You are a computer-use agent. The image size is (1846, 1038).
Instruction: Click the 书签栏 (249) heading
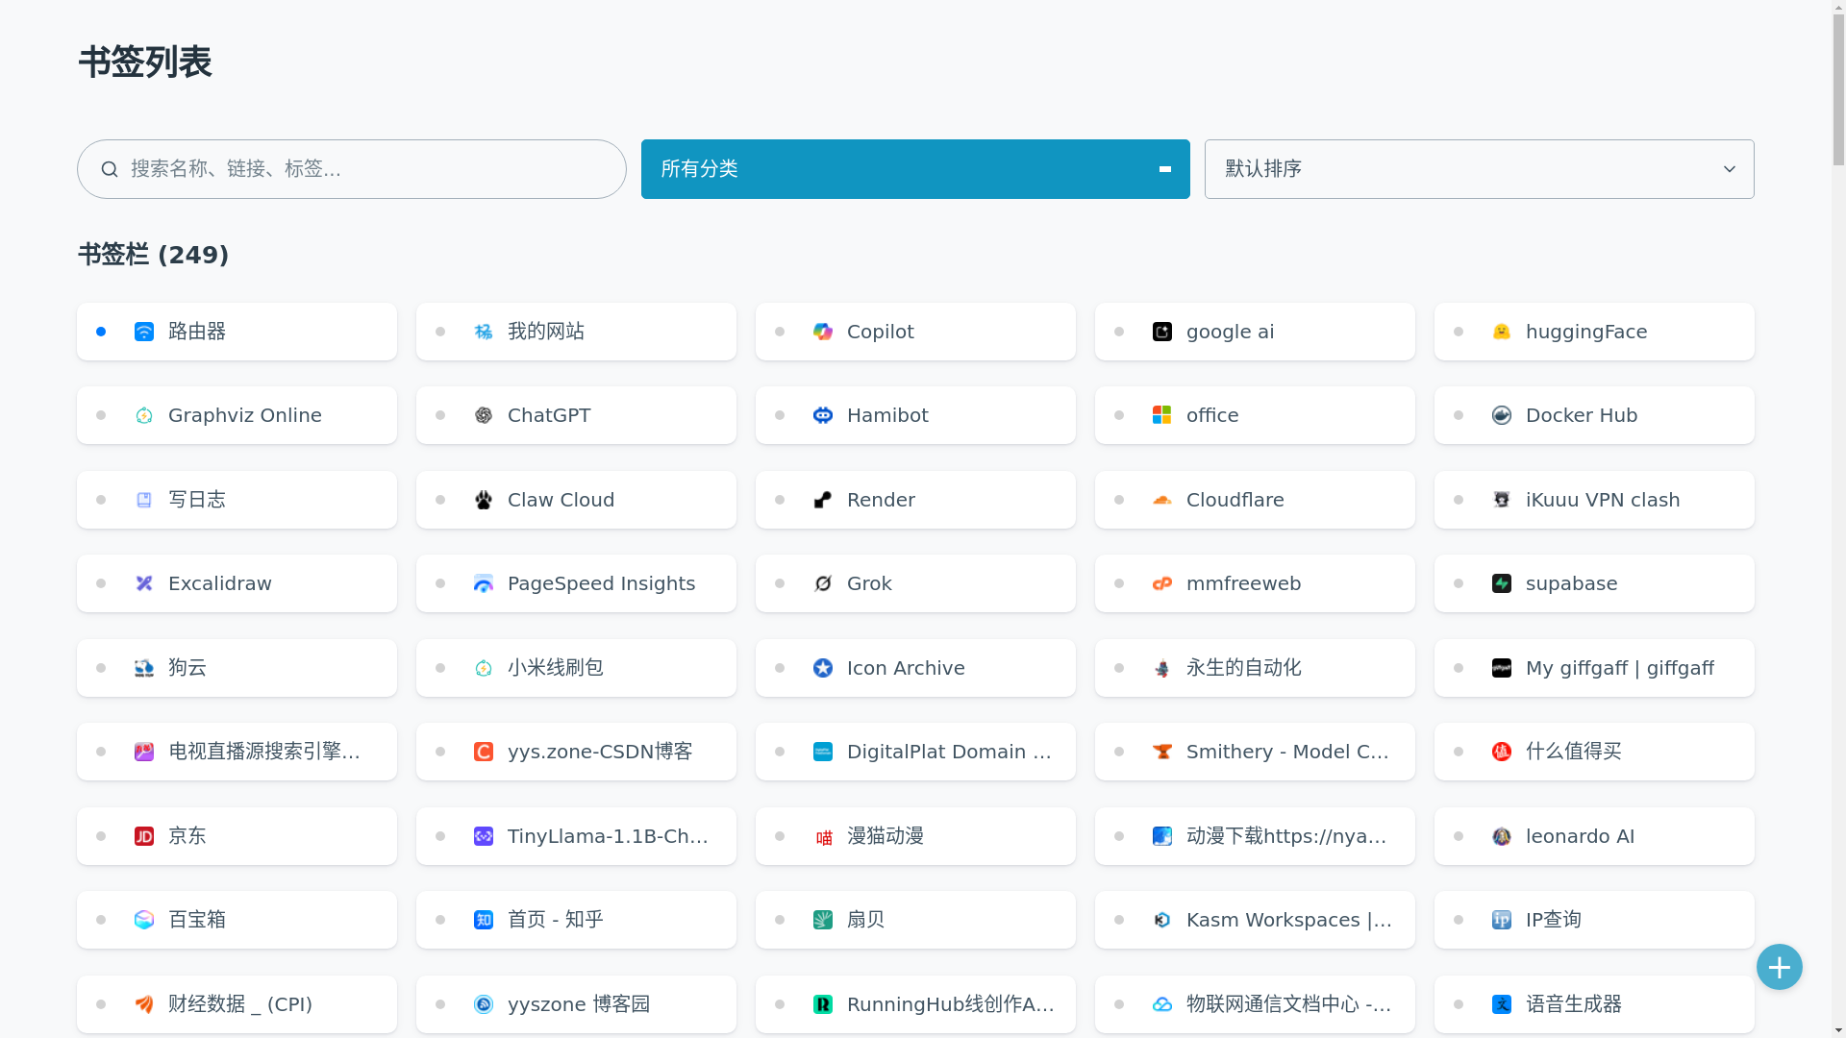[x=153, y=255]
